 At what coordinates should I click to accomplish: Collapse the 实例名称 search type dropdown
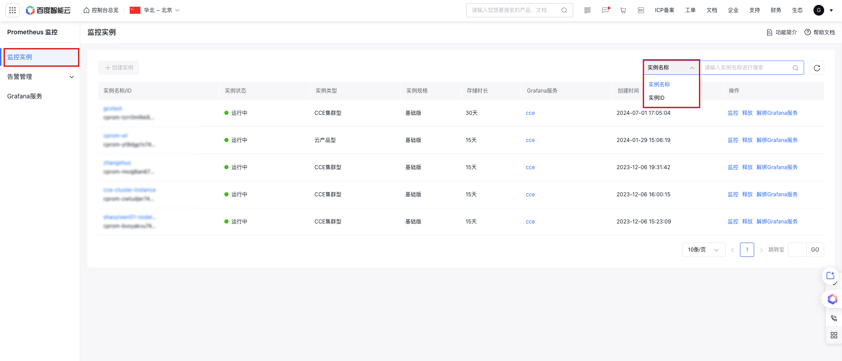point(671,68)
